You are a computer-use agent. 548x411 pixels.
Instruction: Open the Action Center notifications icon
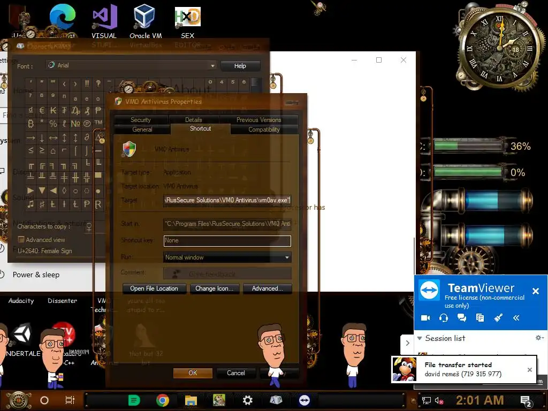526,401
